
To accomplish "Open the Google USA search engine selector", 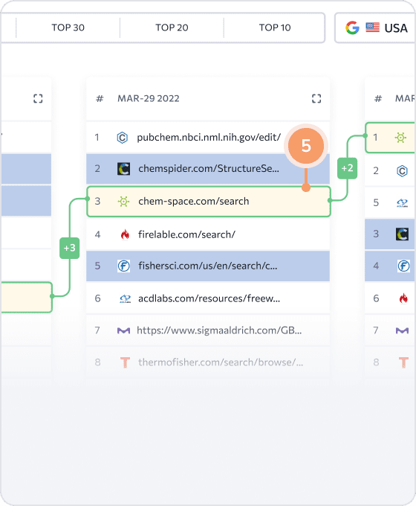I will [x=375, y=28].
